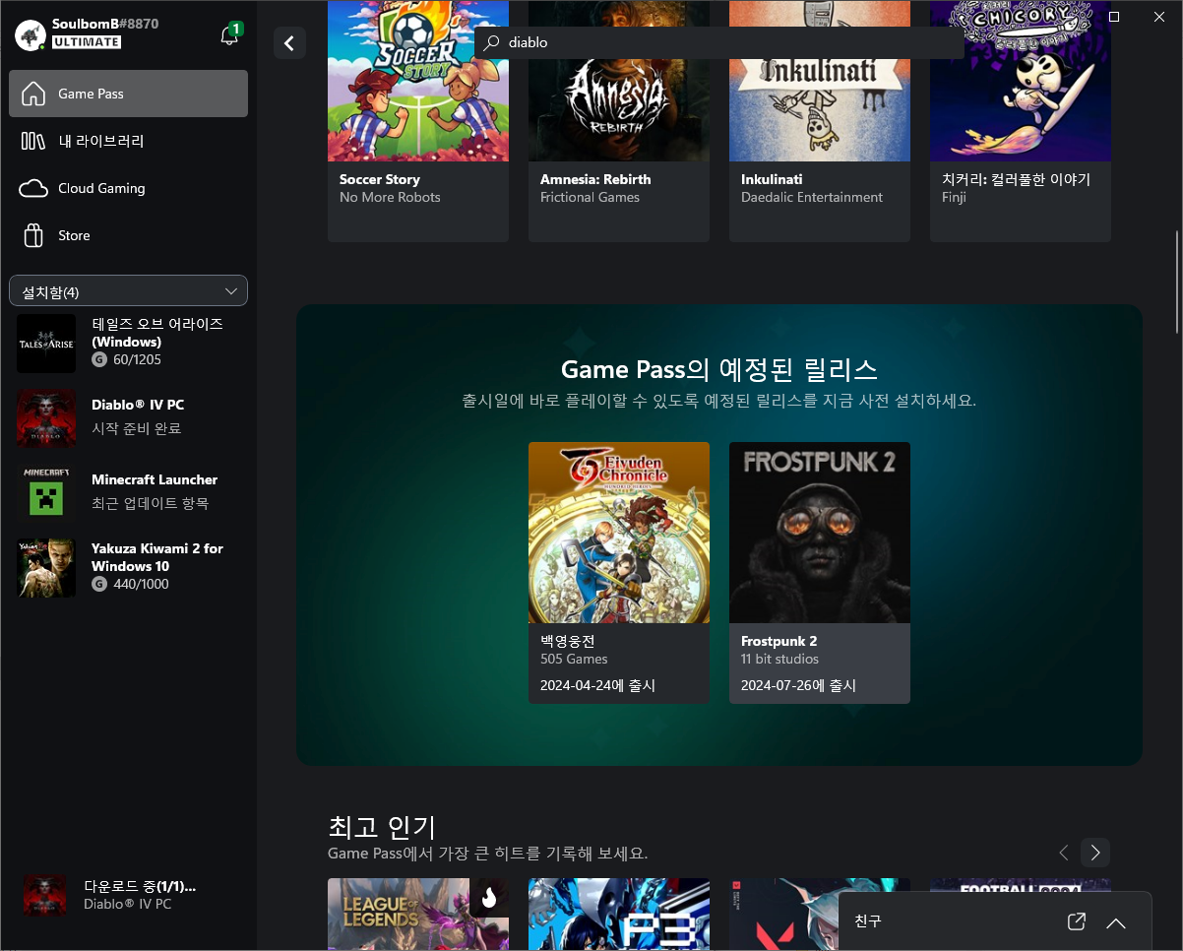Open Minecraft Launcher creeper icon

(x=46, y=492)
